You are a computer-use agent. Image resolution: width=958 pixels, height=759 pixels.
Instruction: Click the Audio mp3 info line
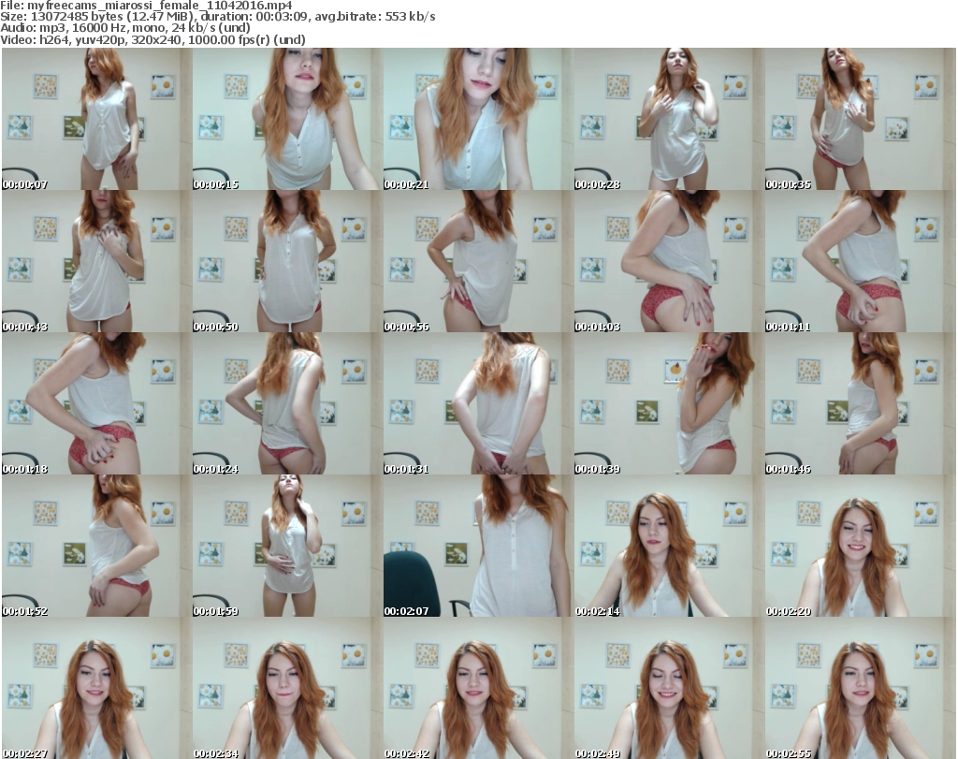(125, 29)
